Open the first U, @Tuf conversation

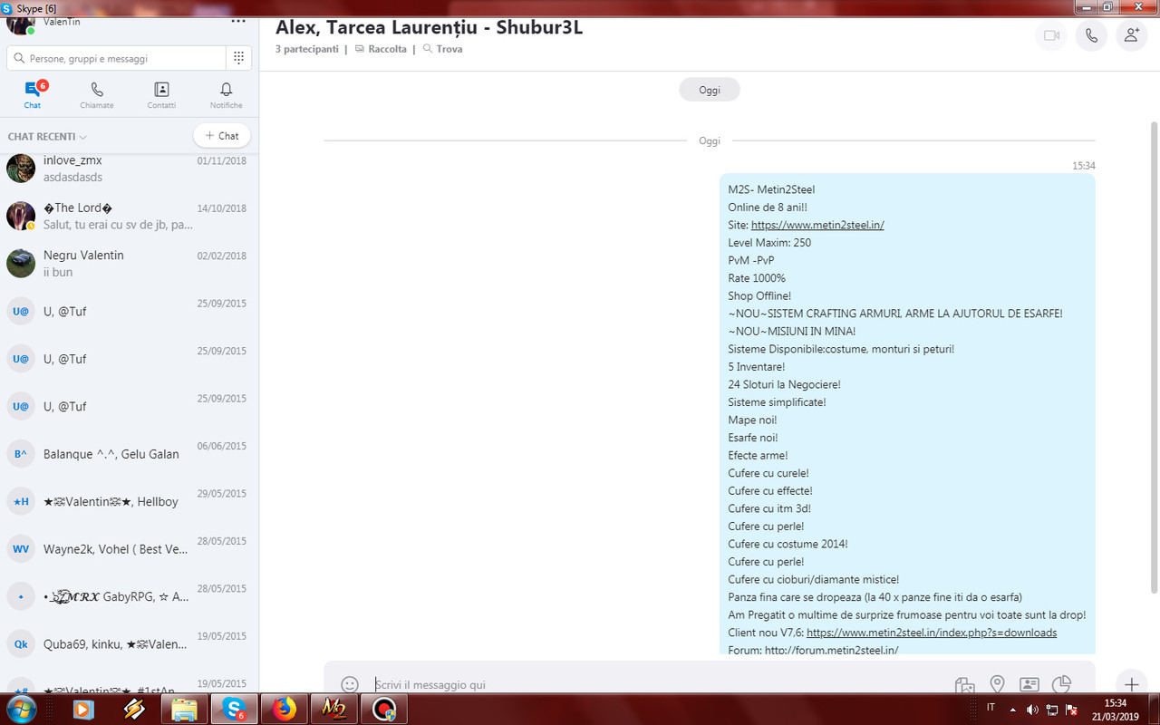click(x=129, y=311)
